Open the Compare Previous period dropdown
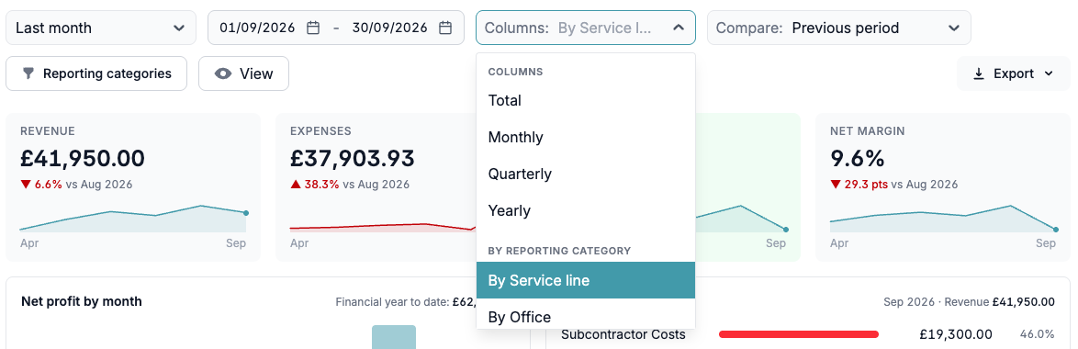The width and height of the screenshot is (1078, 349). 838,28
